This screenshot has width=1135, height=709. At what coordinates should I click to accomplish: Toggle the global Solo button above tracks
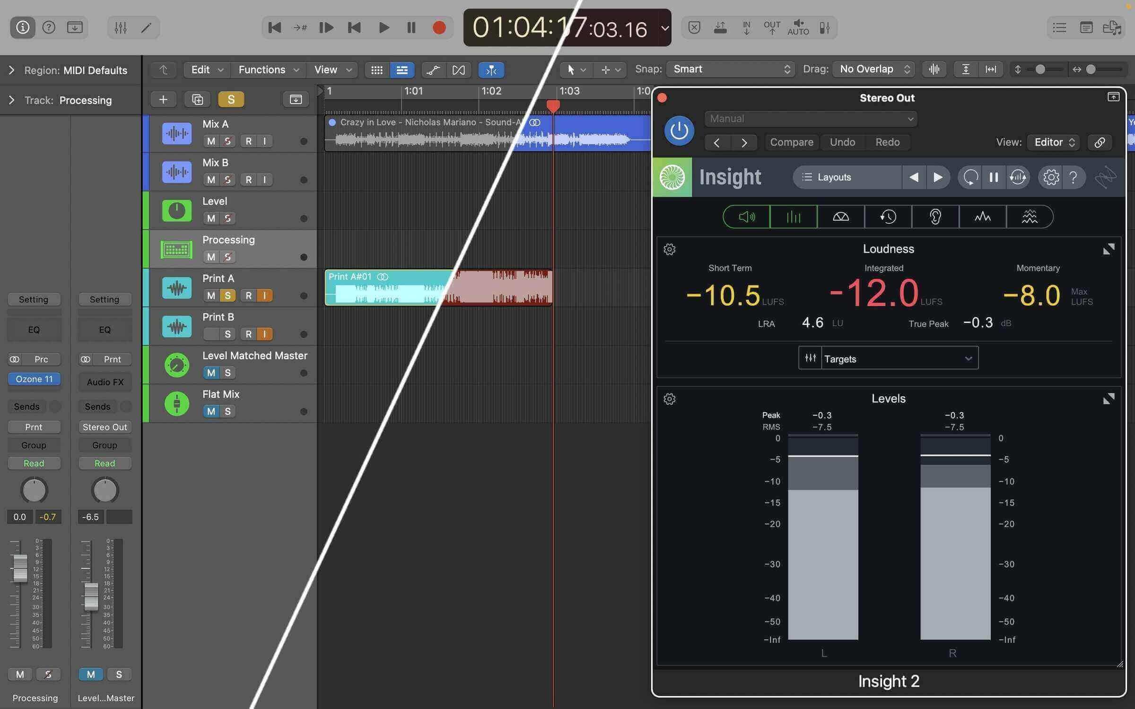(x=231, y=99)
